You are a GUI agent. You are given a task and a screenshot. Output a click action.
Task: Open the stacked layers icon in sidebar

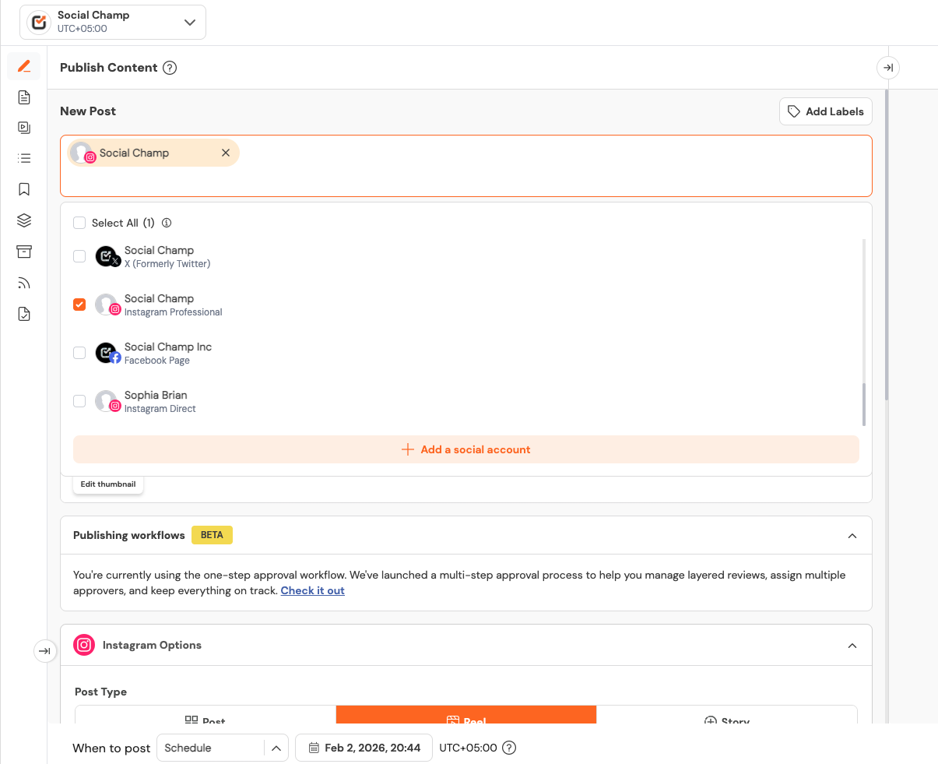click(24, 220)
